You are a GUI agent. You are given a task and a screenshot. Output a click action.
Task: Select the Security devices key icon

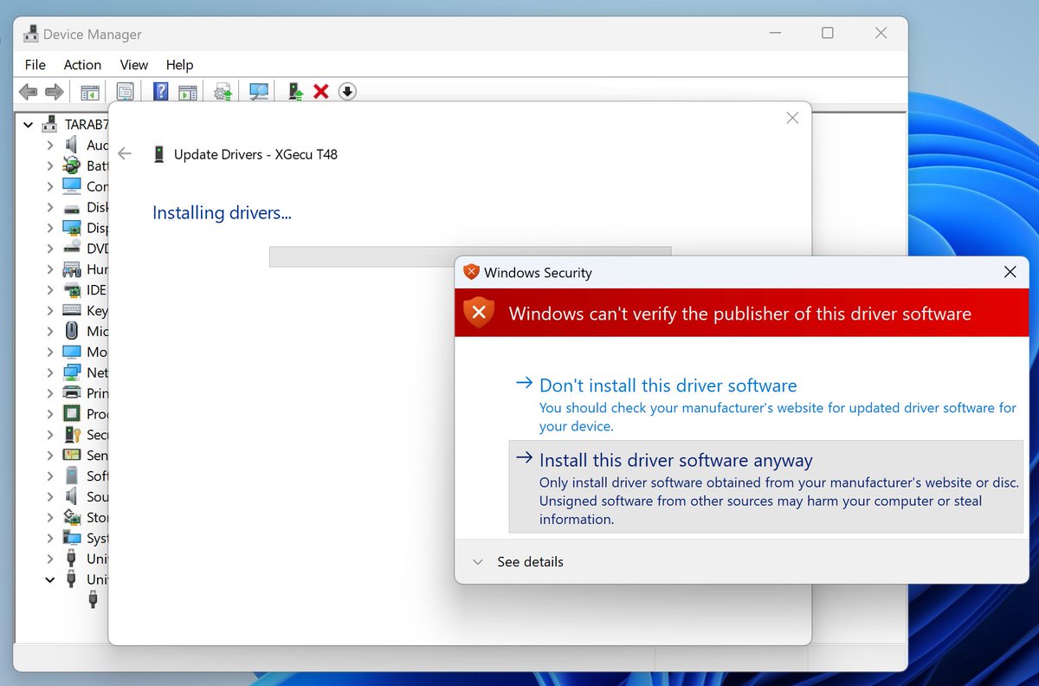[71, 435]
